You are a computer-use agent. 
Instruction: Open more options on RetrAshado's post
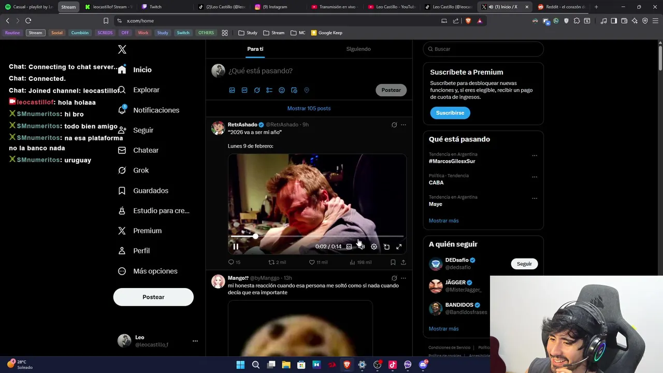(403, 125)
